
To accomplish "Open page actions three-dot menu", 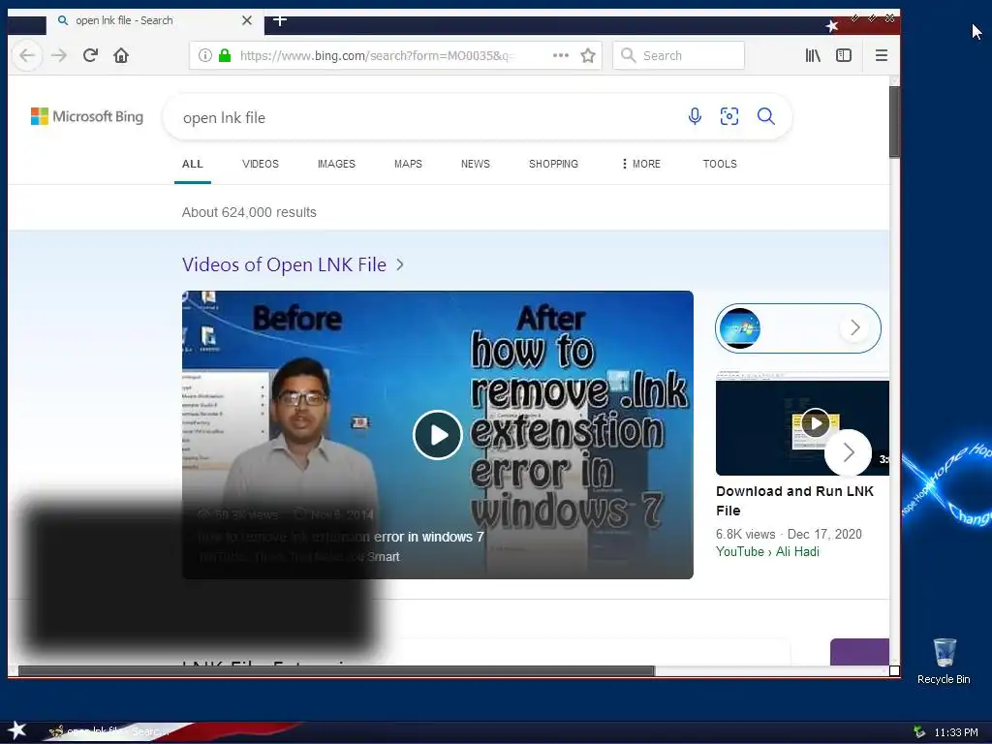I will pyautogui.click(x=561, y=55).
